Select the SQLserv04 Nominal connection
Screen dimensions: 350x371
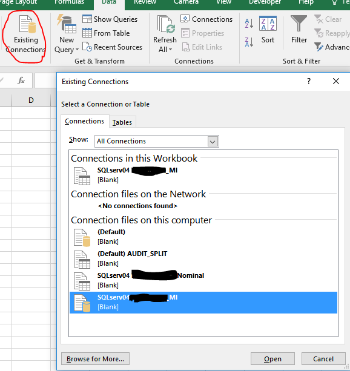pyautogui.click(x=203, y=280)
